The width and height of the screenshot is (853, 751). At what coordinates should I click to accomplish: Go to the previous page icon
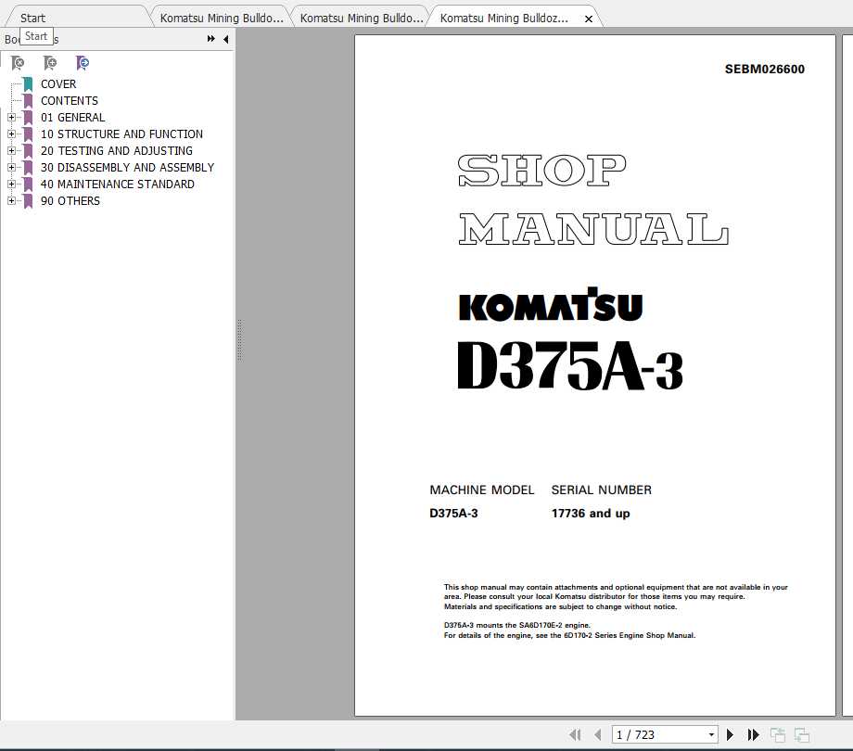(598, 734)
